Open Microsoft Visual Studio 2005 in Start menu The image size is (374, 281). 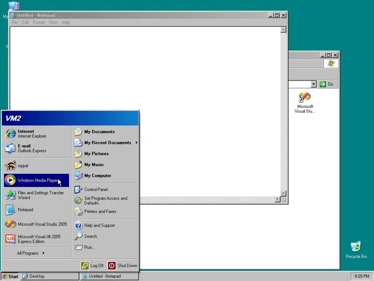tap(37, 224)
